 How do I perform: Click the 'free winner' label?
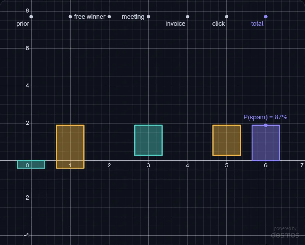pos(90,17)
